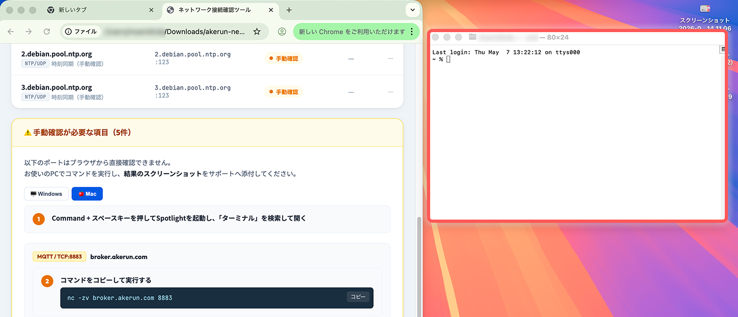Screen dimensions: 738x317
Task: Click the 3.debian.pool.ntp.org host name
Action: [x=56, y=87]
